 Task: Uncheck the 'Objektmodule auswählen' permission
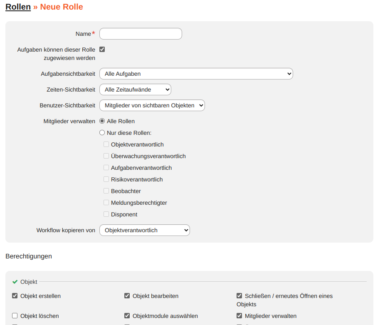click(127, 316)
